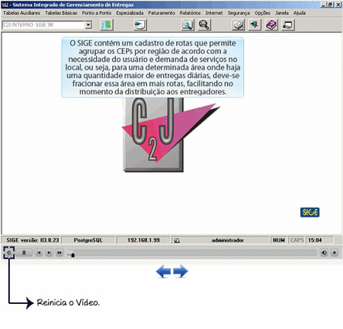Click the purple help book icon
This screenshot has width=343, height=329.
271,25
